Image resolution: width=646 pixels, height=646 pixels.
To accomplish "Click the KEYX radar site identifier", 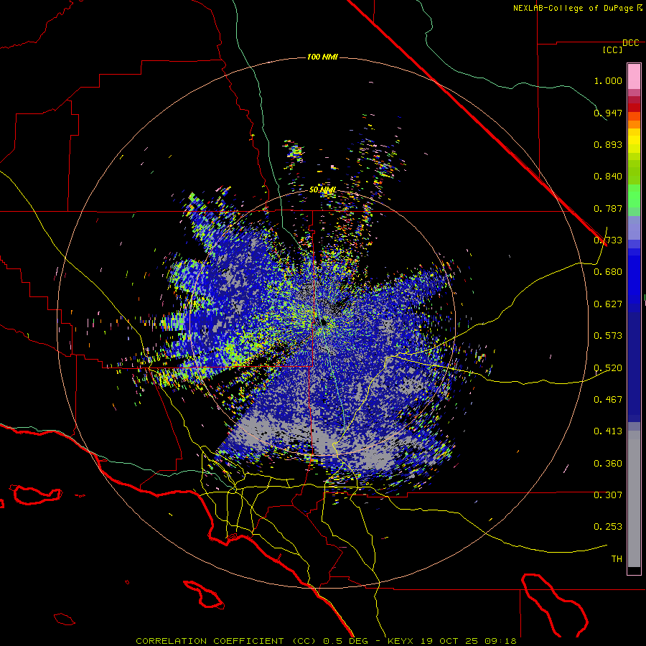I will coord(402,641).
